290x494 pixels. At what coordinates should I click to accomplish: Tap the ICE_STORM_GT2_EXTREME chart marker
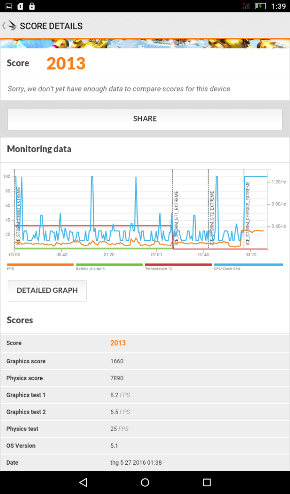[212, 218]
